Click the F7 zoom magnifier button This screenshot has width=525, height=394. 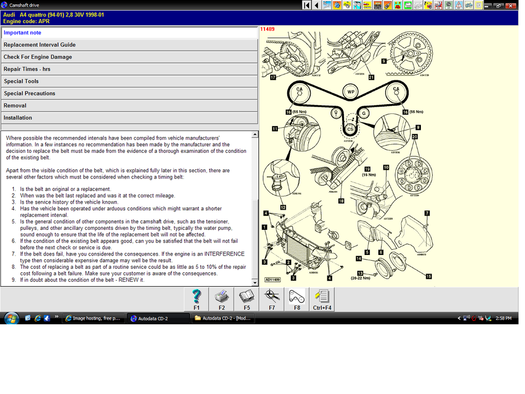click(x=272, y=300)
